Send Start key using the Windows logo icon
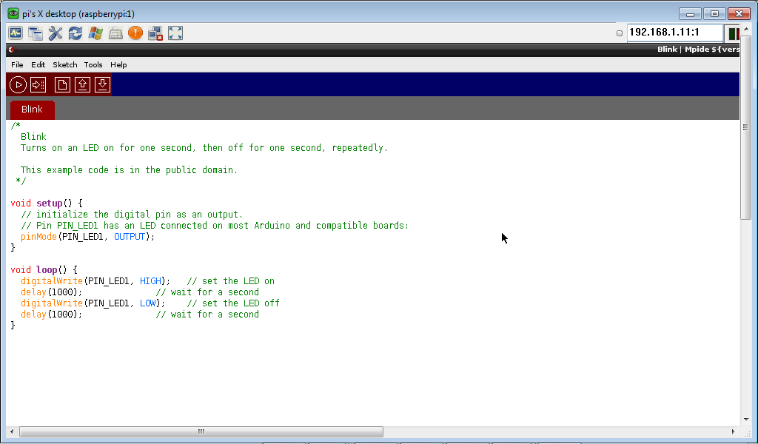 [95, 33]
